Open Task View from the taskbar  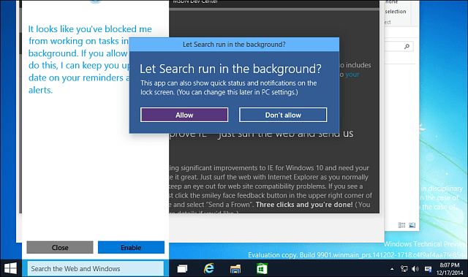[182, 269]
